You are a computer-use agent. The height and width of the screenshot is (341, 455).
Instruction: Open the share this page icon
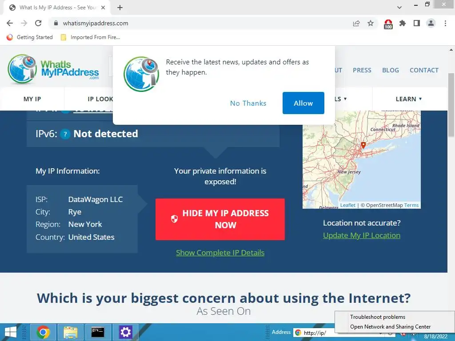pyautogui.click(x=356, y=23)
